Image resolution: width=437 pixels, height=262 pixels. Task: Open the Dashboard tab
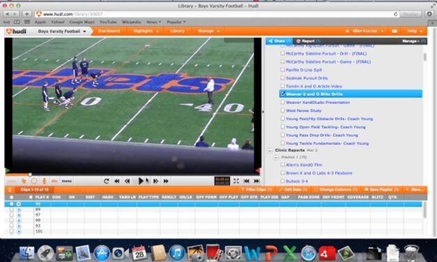coord(109,31)
